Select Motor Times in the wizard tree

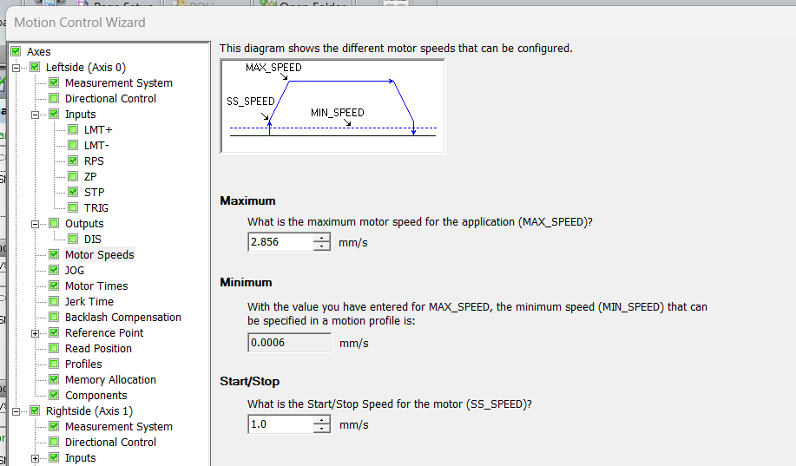tap(96, 286)
